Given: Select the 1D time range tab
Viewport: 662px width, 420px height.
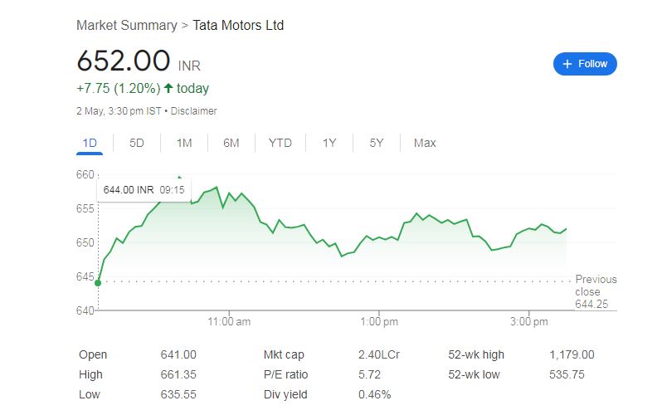Looking at the screenshot, I should [90, 143].
